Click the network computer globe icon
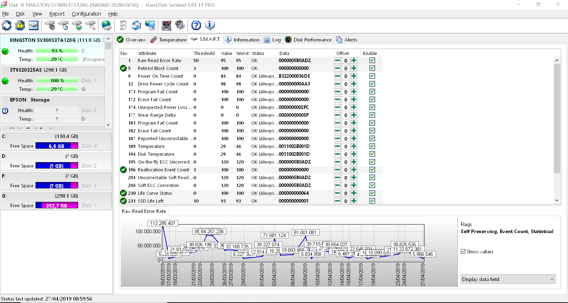 [150, 25]
